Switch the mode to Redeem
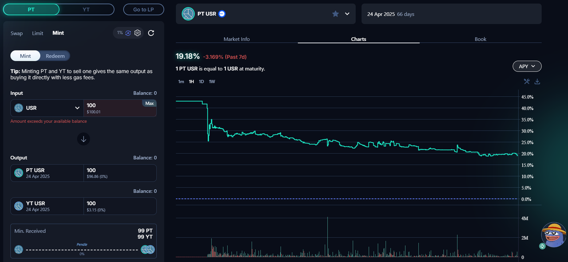The image size is (568, 262). click(55, 56)
